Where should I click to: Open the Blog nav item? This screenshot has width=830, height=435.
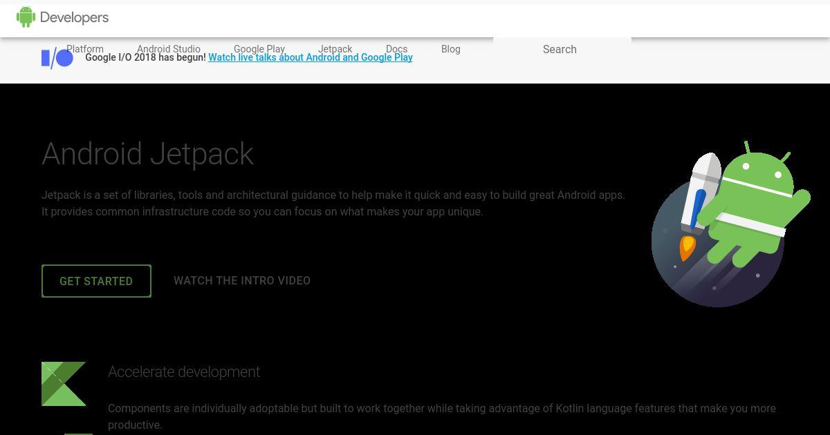pos(451,49)
